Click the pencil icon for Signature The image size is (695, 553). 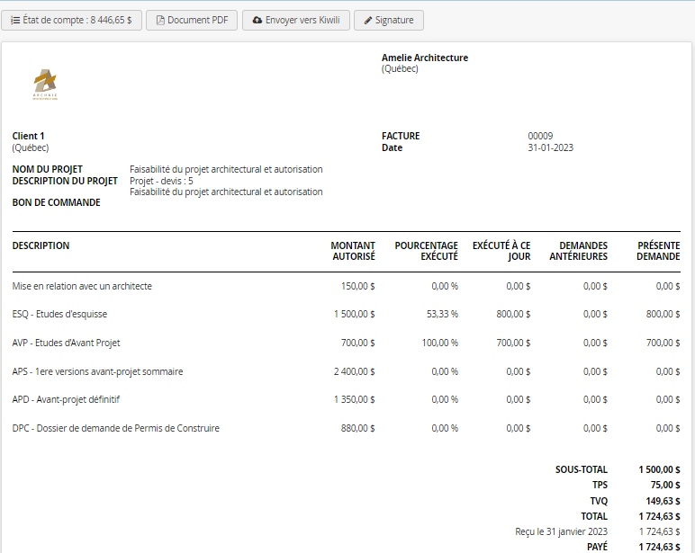point(368,20)
